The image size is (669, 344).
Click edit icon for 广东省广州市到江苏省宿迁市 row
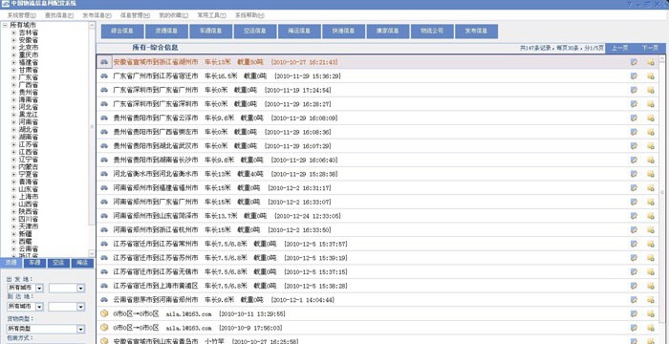634,76
